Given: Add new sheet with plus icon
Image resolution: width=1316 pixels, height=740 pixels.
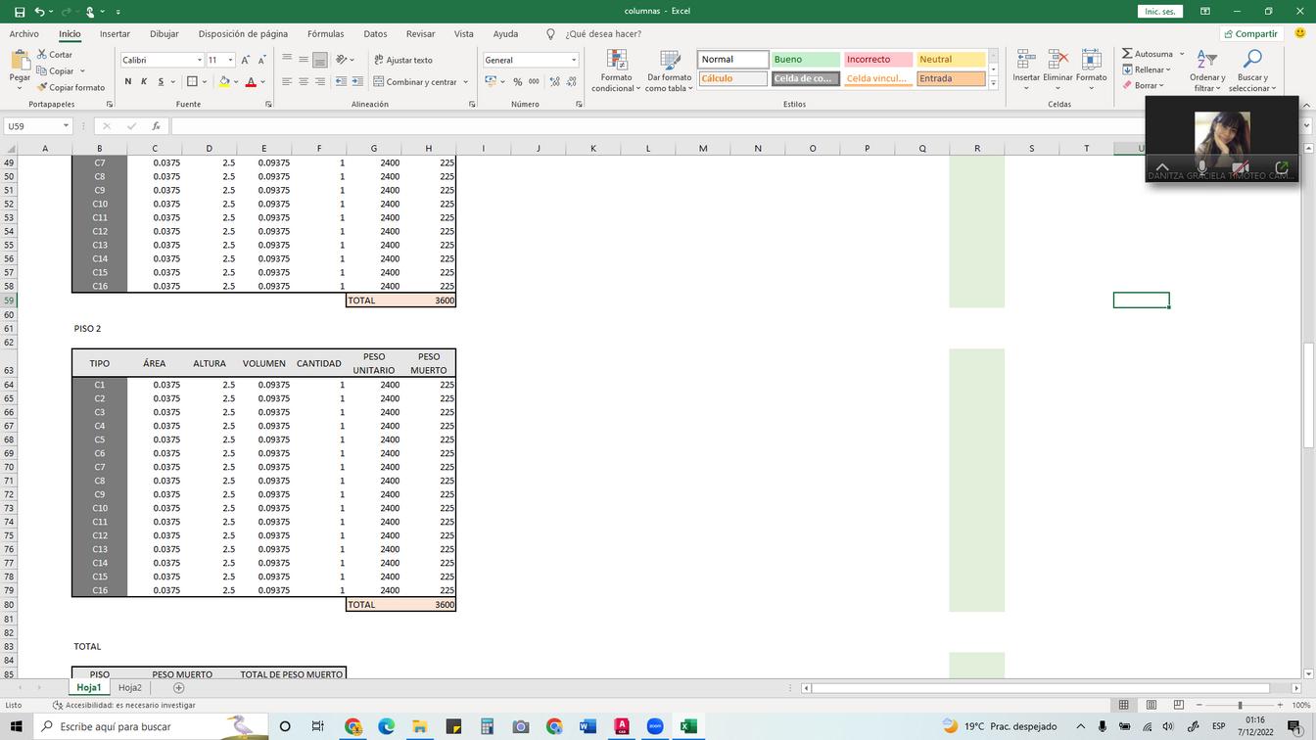Looking at the screenshot, I should click(x=178, y=688).
